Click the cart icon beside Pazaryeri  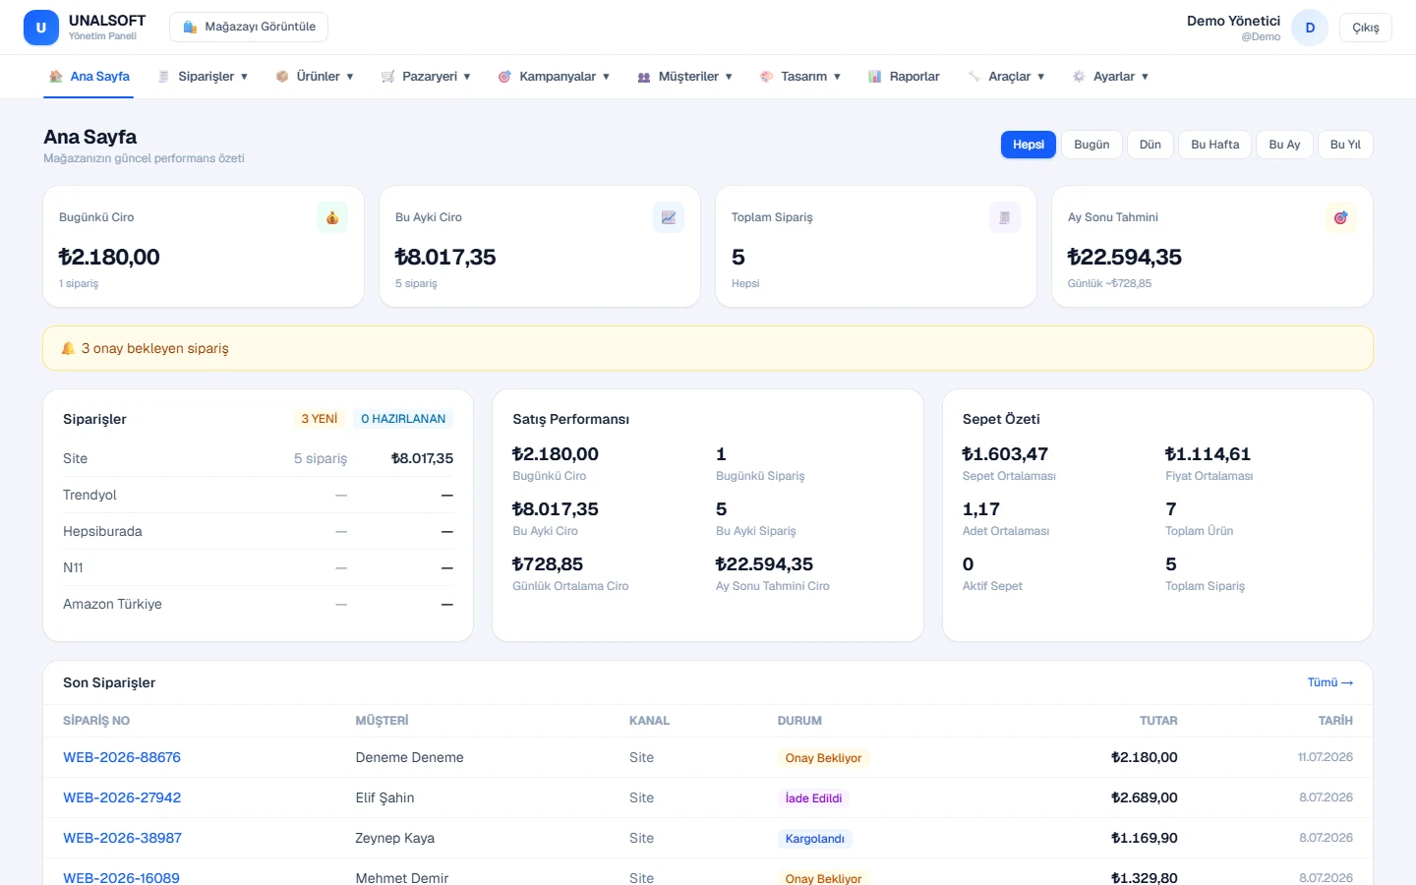[388, 77]
